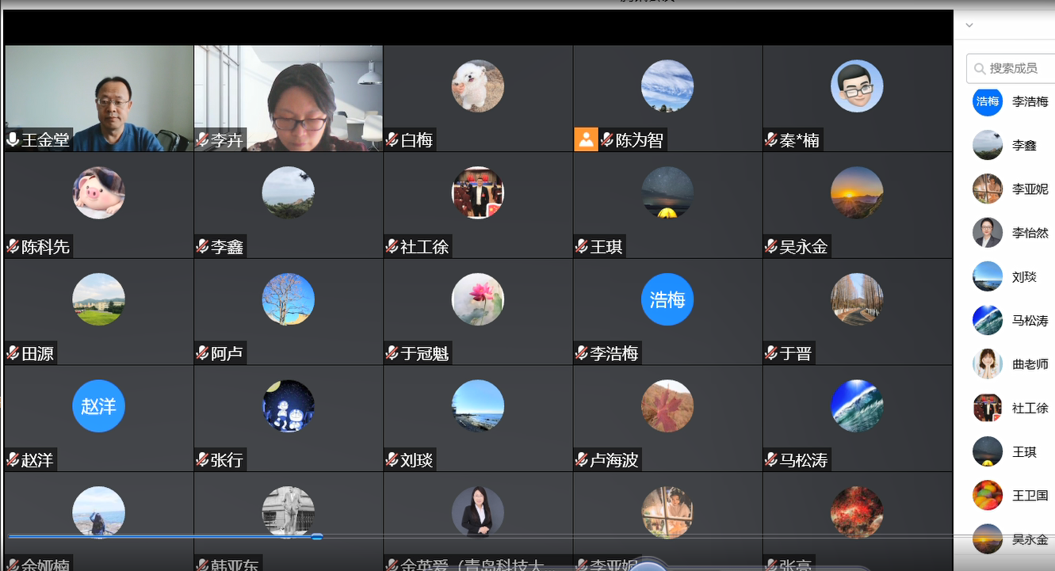Click the blue 赵洋 avatar circle
This screenshot has width=1055, height=571.
pyautogui.click(x=98, y=406)
